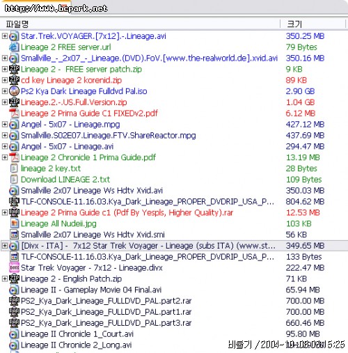Click the RAR icon of FULLDVD_PAL.part3.rar
The height and width of the screenshot is (353, 348).
pyautogui.click(x=14, y=323)
